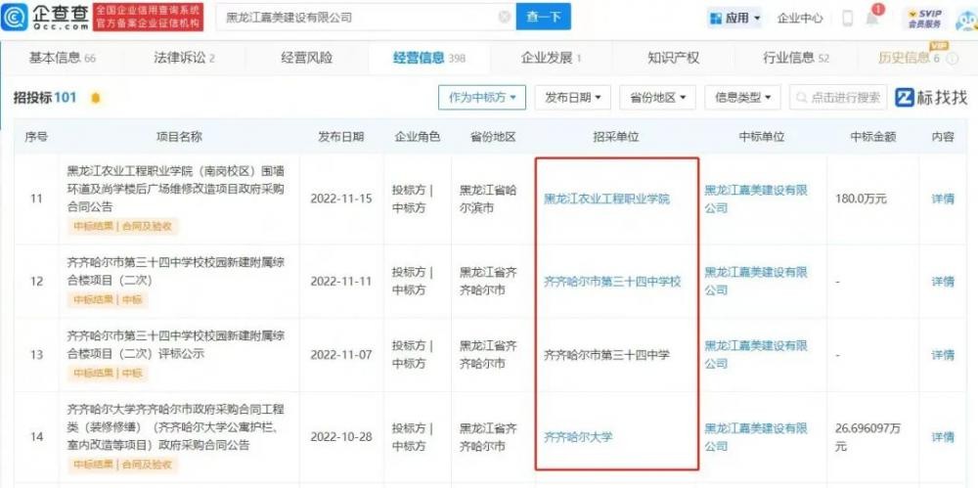Open 详情 for the 齐齐哈尔大学 row

pyautogui.click(x=942, y=437)
